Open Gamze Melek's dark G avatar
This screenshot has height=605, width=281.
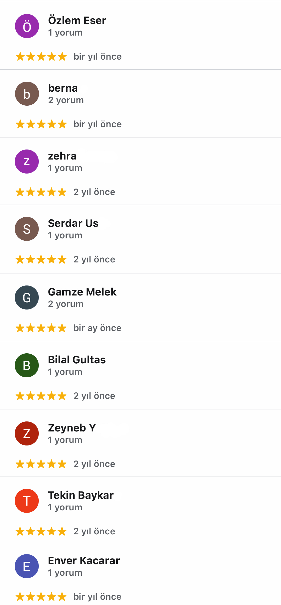click(27, 297)
